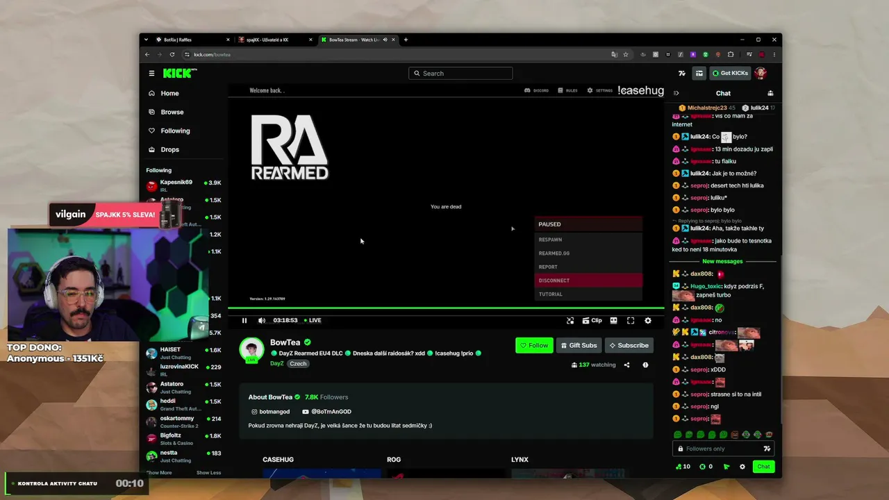
Task: Jump to LIVE in the player
Action: click(x=313, y=320)
